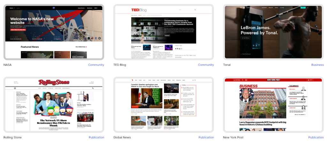Open the New York Post website preview thumbnail
Screen dimensions: 327x141
(x=273, y=105)
